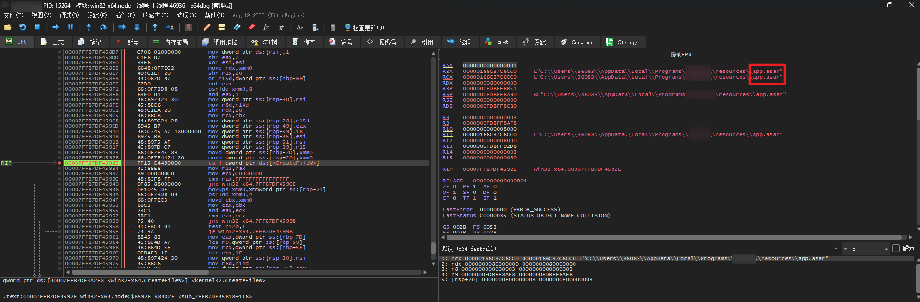Viewport: 920px width, 302px height.
Task: Switch to the 内存布局 tab
Action: pos(171,42)
